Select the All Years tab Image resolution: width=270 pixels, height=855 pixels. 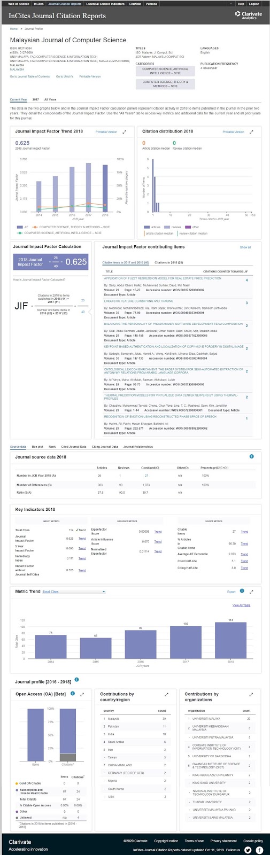coord(50,99)
